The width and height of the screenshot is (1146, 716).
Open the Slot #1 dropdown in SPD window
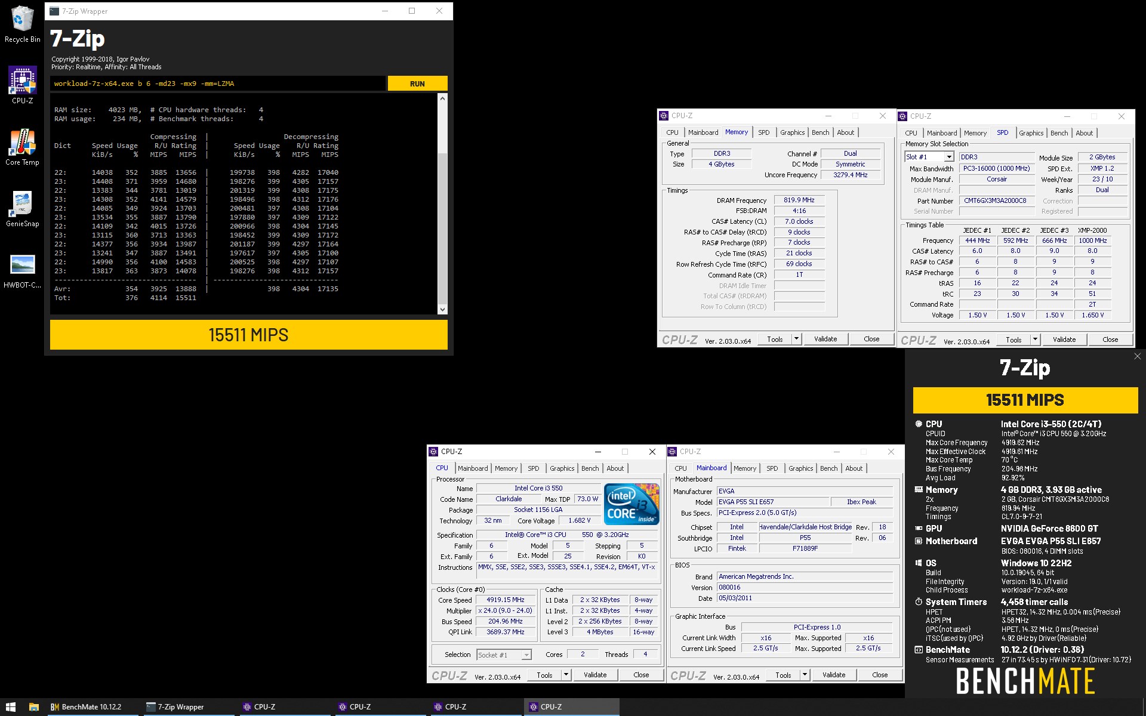point(948,157)
